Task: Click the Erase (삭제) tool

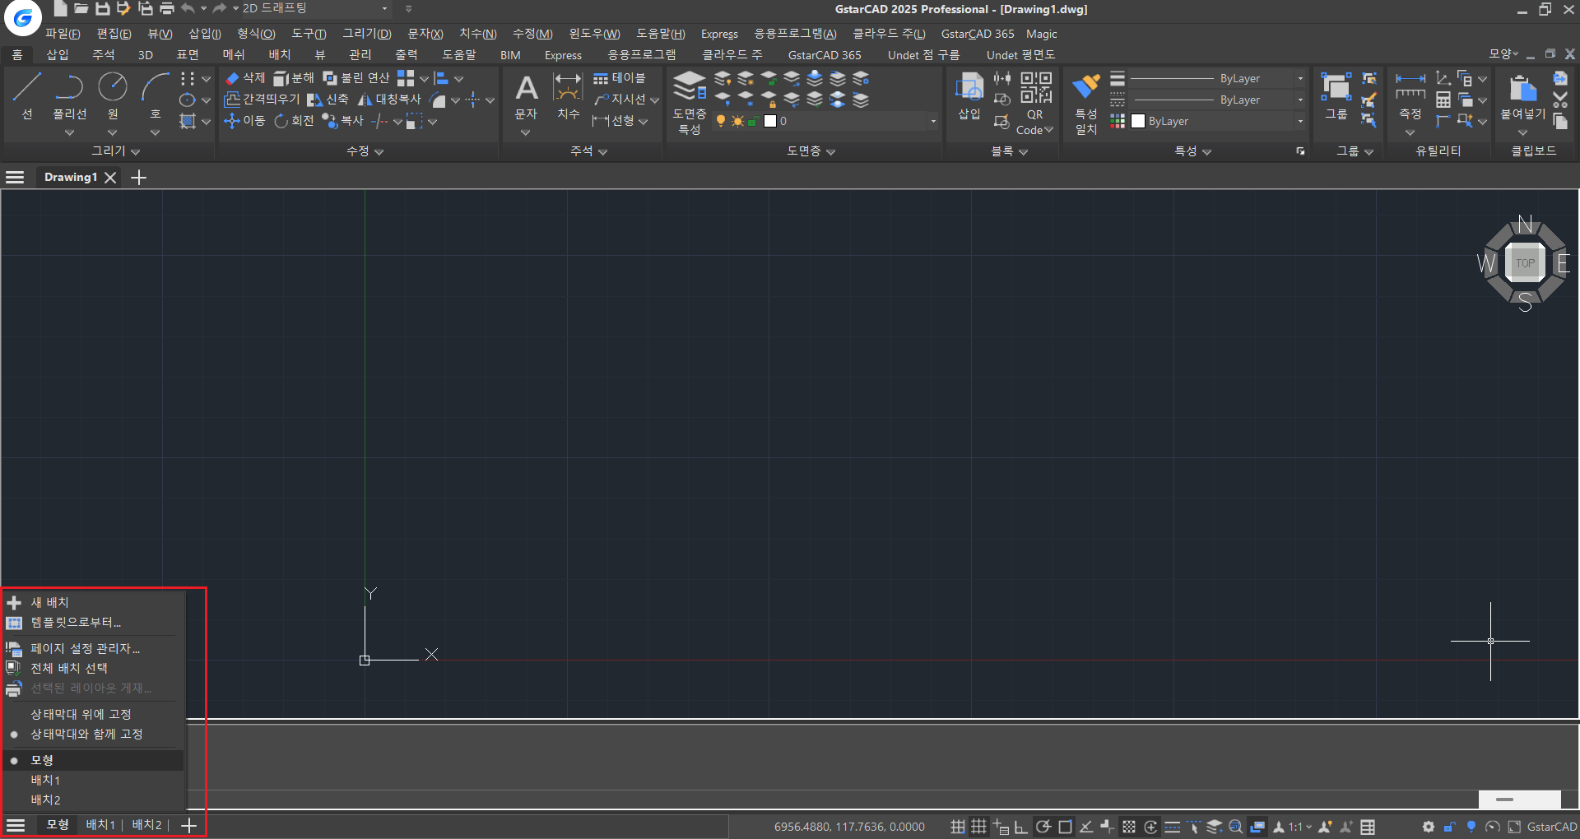Action: click(245, 78)
